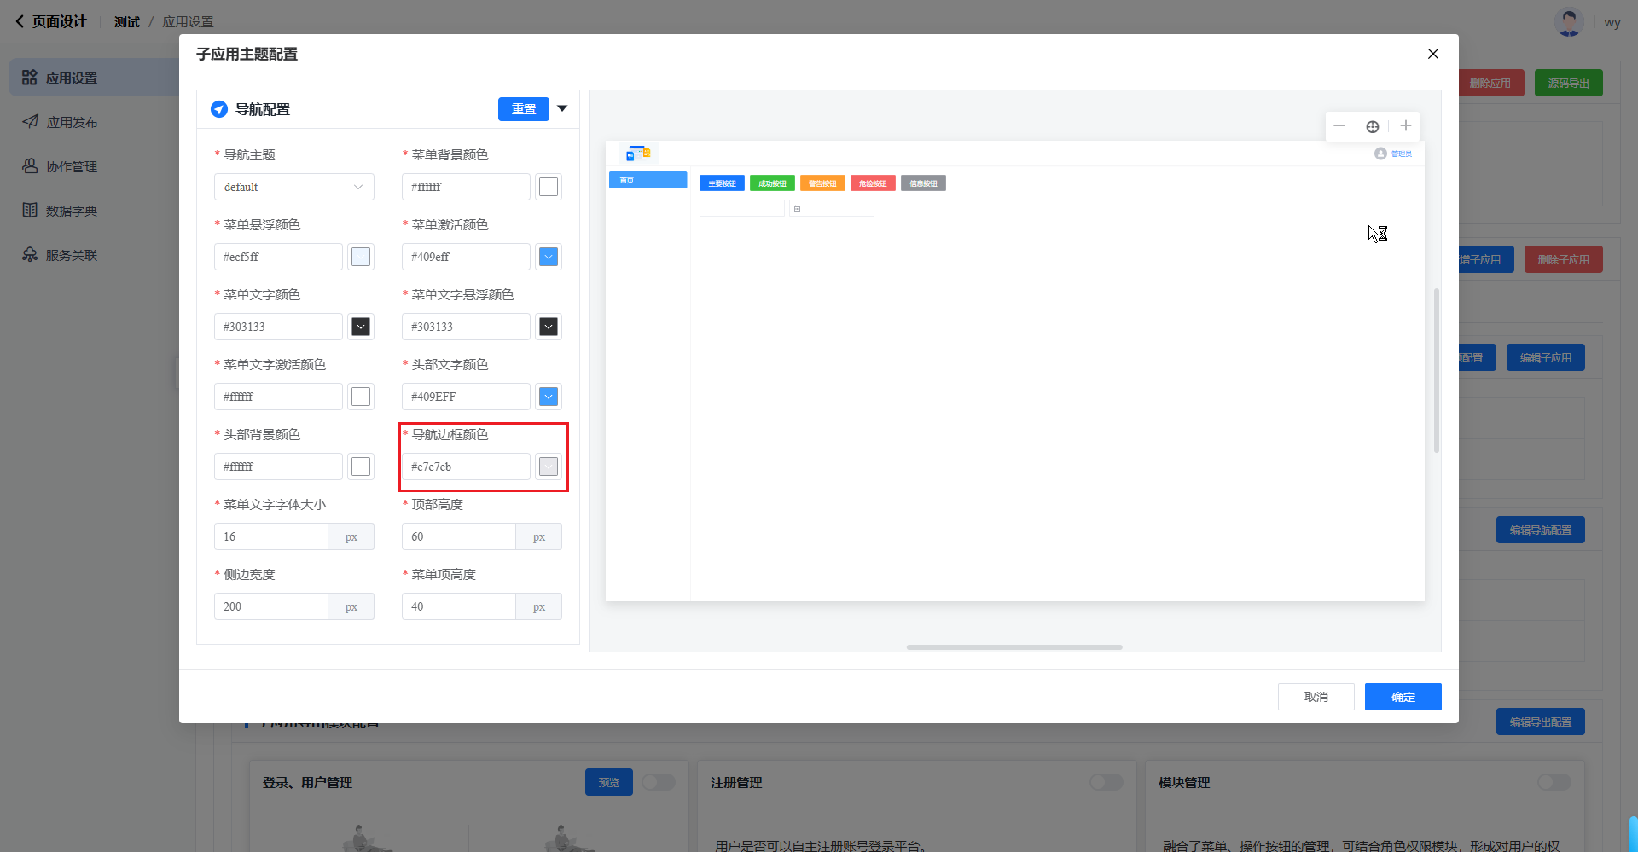Click the back arrow next to 页面设计

tap(20, 21)
